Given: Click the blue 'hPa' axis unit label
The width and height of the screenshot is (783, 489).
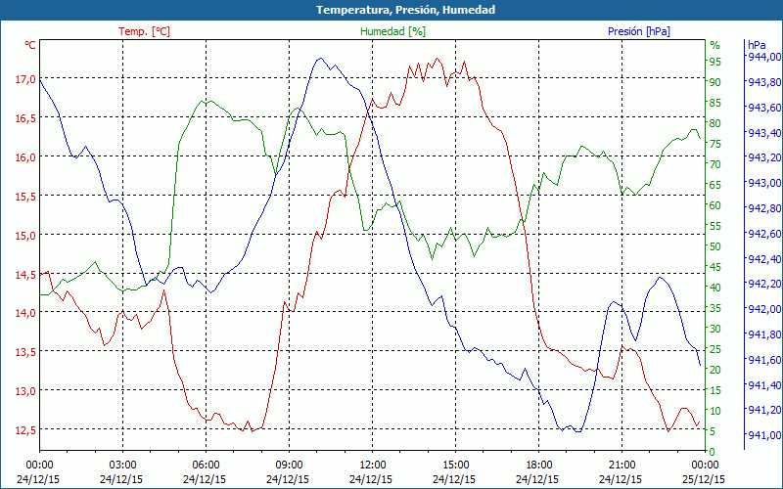Looking at the screenshot, I should tap(757, 45).
